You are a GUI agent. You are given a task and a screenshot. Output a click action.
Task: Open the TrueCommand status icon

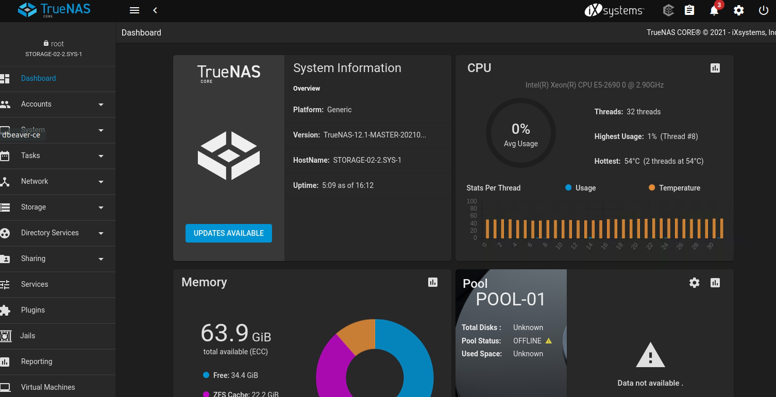tap(668, 10)
